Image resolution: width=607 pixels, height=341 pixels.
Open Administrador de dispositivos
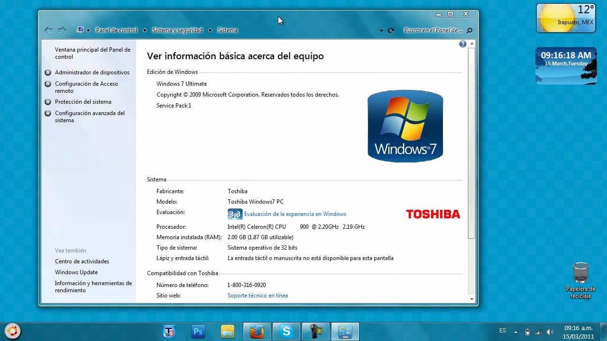coord(92,72)
